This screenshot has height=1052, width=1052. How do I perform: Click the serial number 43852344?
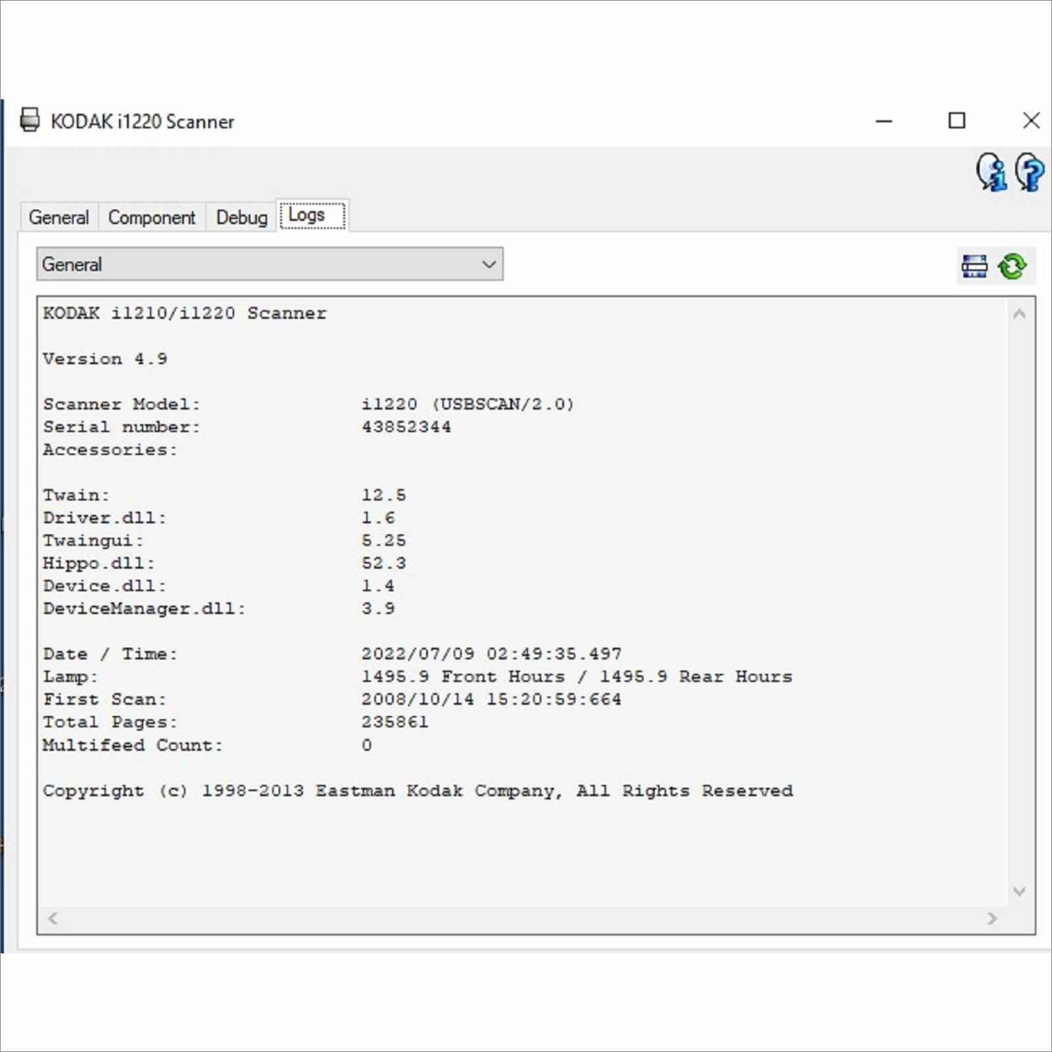tap(406, 427)
